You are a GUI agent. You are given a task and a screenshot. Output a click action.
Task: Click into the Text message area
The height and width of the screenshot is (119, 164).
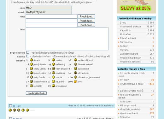(x=67, y=39)
